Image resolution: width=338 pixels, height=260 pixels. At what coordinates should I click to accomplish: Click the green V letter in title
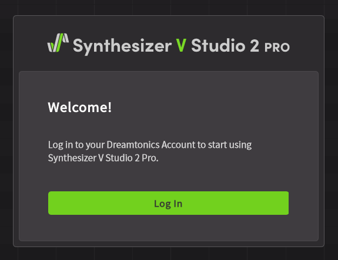(x=181, y=45)
